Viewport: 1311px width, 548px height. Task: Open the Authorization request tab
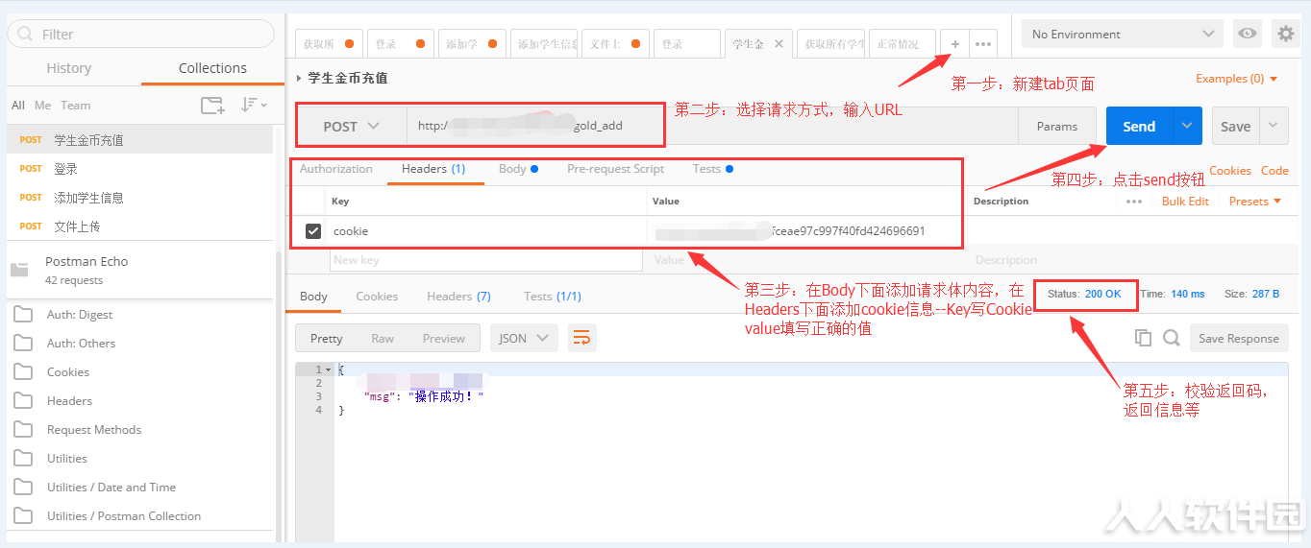pos(335,169)
